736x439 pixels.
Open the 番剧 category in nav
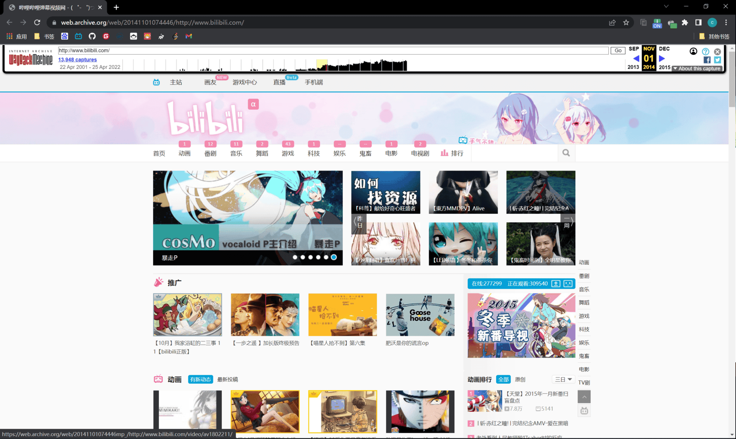[x=210, y=153]
